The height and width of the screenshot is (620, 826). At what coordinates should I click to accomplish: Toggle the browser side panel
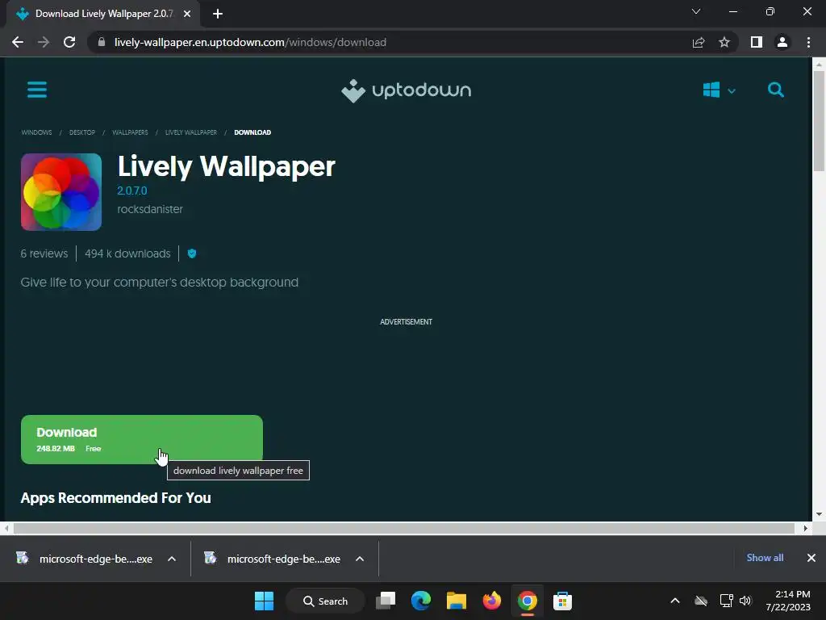click(757, 42)
